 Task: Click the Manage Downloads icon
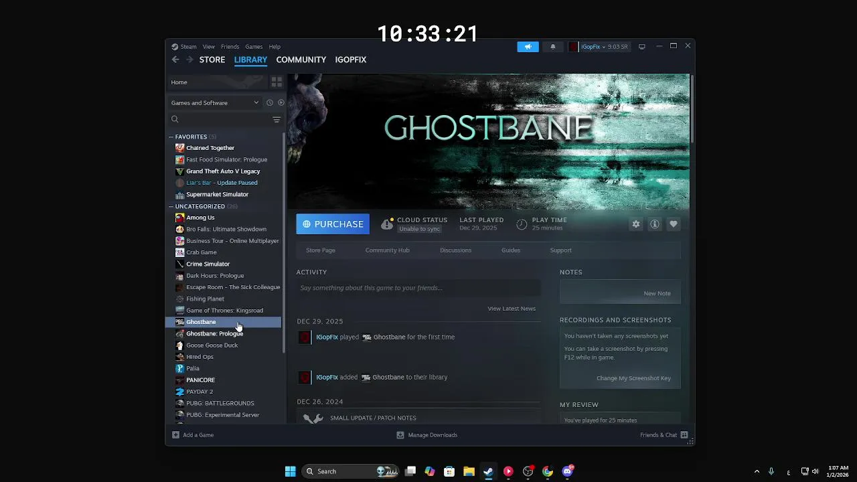(x=400, y=435)
